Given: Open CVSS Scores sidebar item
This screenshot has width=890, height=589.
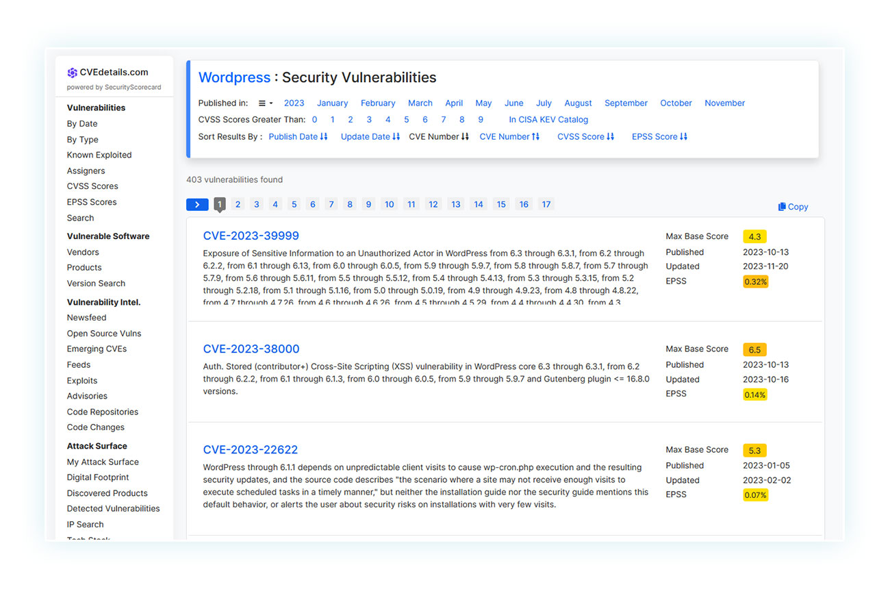Looking at the screenshot, I should click(92, 186).
